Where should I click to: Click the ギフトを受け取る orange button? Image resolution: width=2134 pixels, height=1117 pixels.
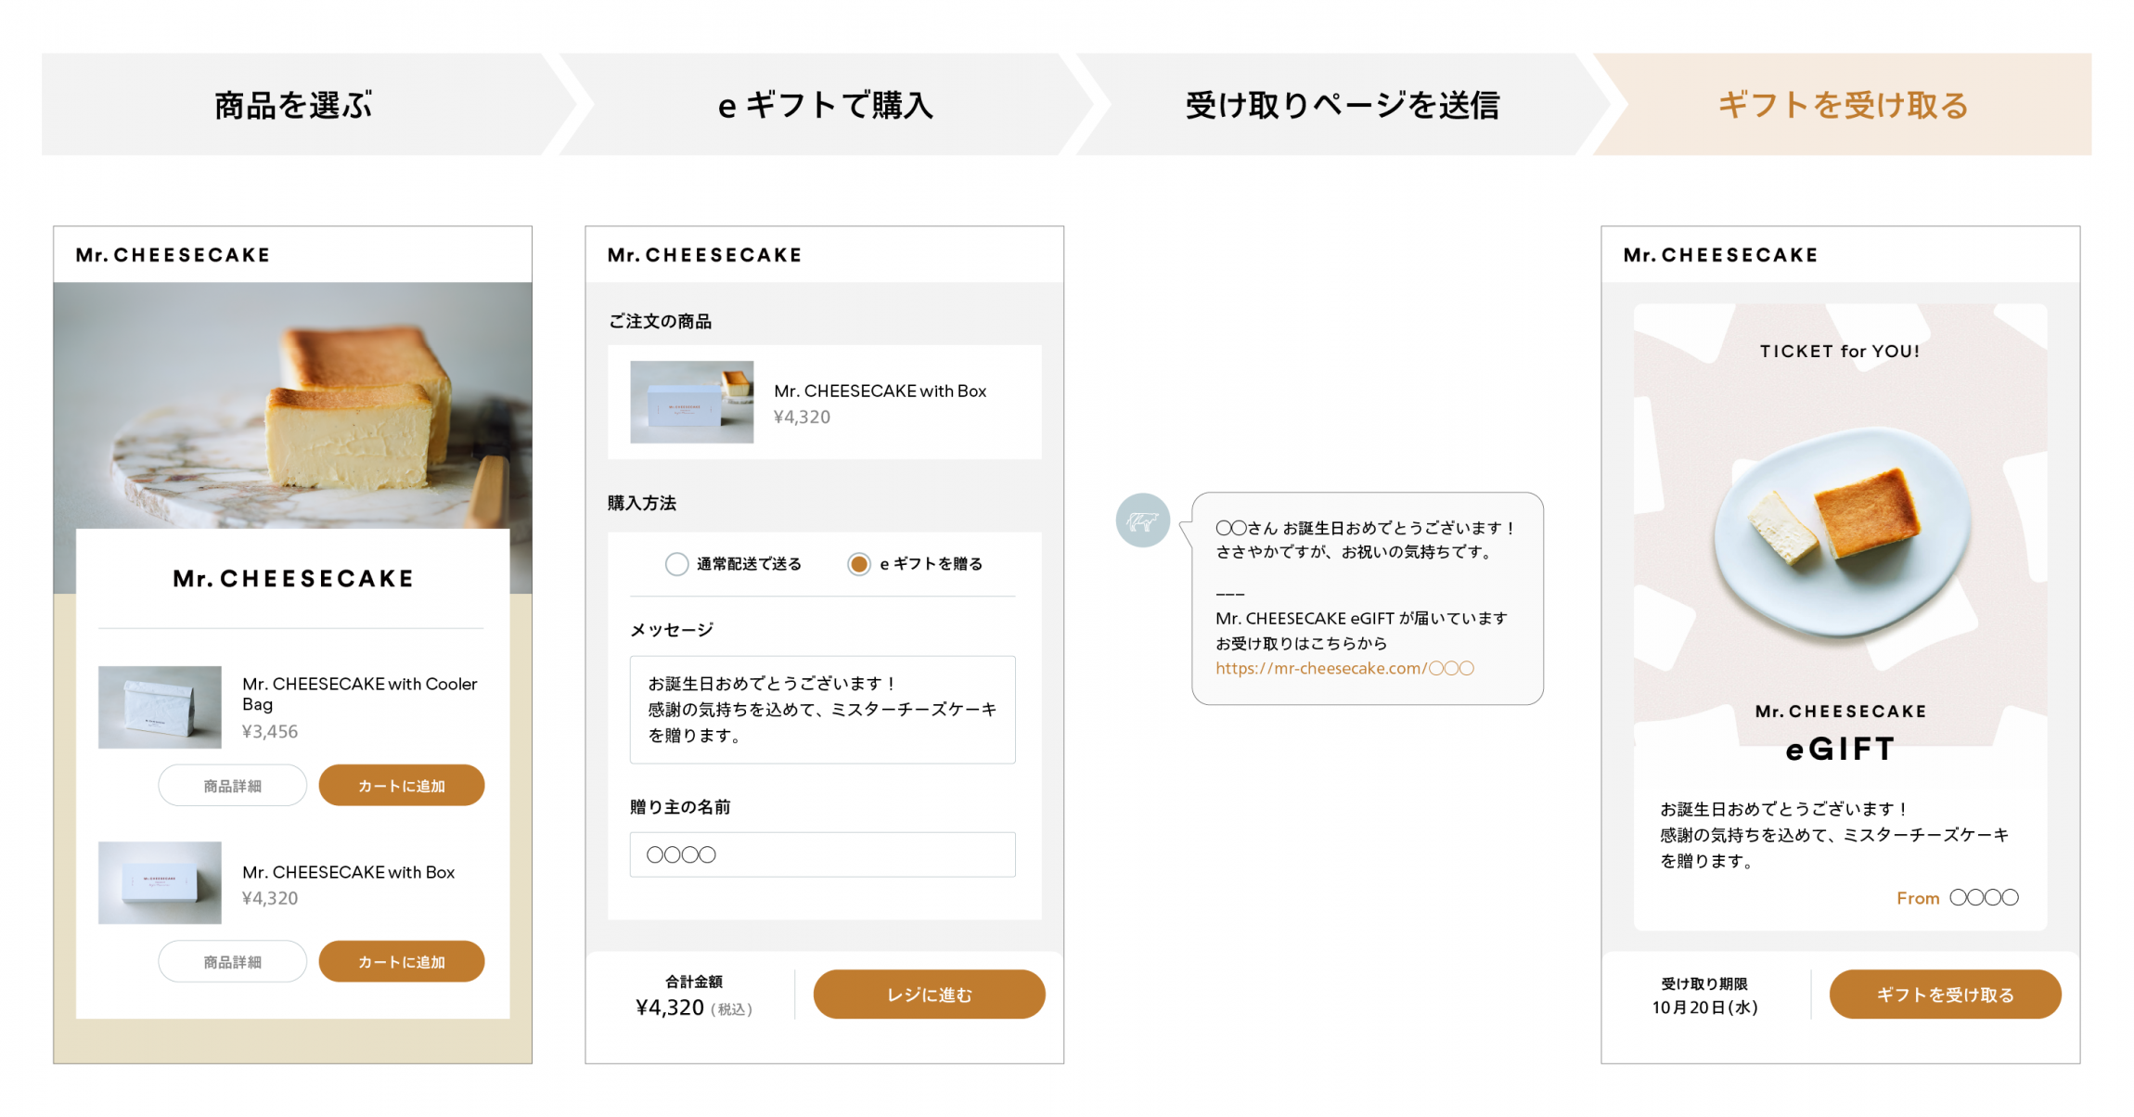point(1946,995)
